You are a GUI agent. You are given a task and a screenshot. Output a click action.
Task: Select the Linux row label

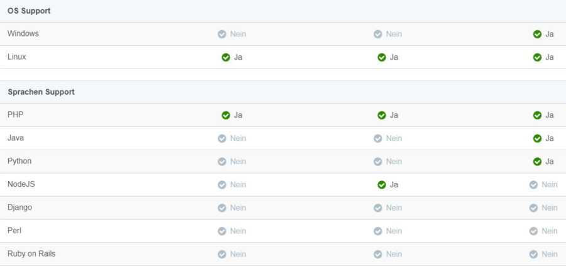pyautogui.click(x=17, y=57)
